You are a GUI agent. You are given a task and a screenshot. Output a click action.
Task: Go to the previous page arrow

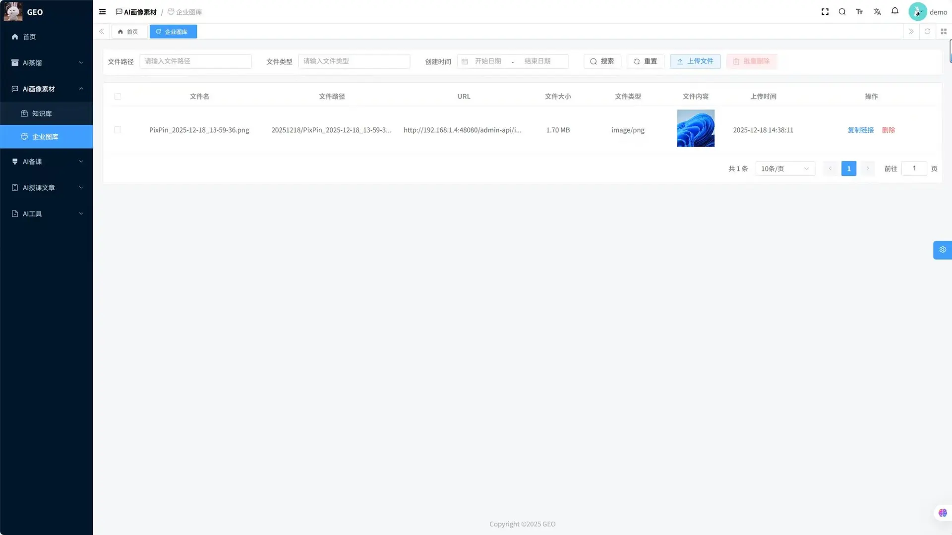(830, 169)
